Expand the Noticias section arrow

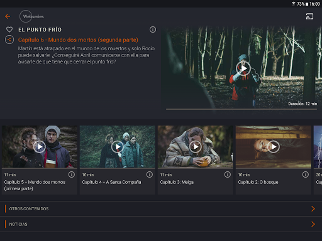tap(313, 224)
